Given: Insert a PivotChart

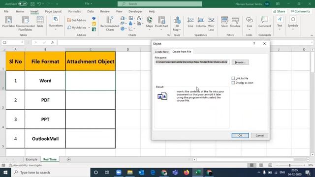Looking at the screenshot, I should 161,24.
